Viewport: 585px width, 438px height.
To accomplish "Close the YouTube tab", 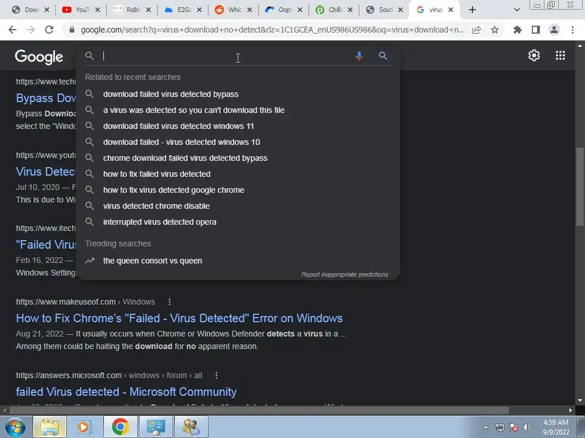I will (97, 10).
